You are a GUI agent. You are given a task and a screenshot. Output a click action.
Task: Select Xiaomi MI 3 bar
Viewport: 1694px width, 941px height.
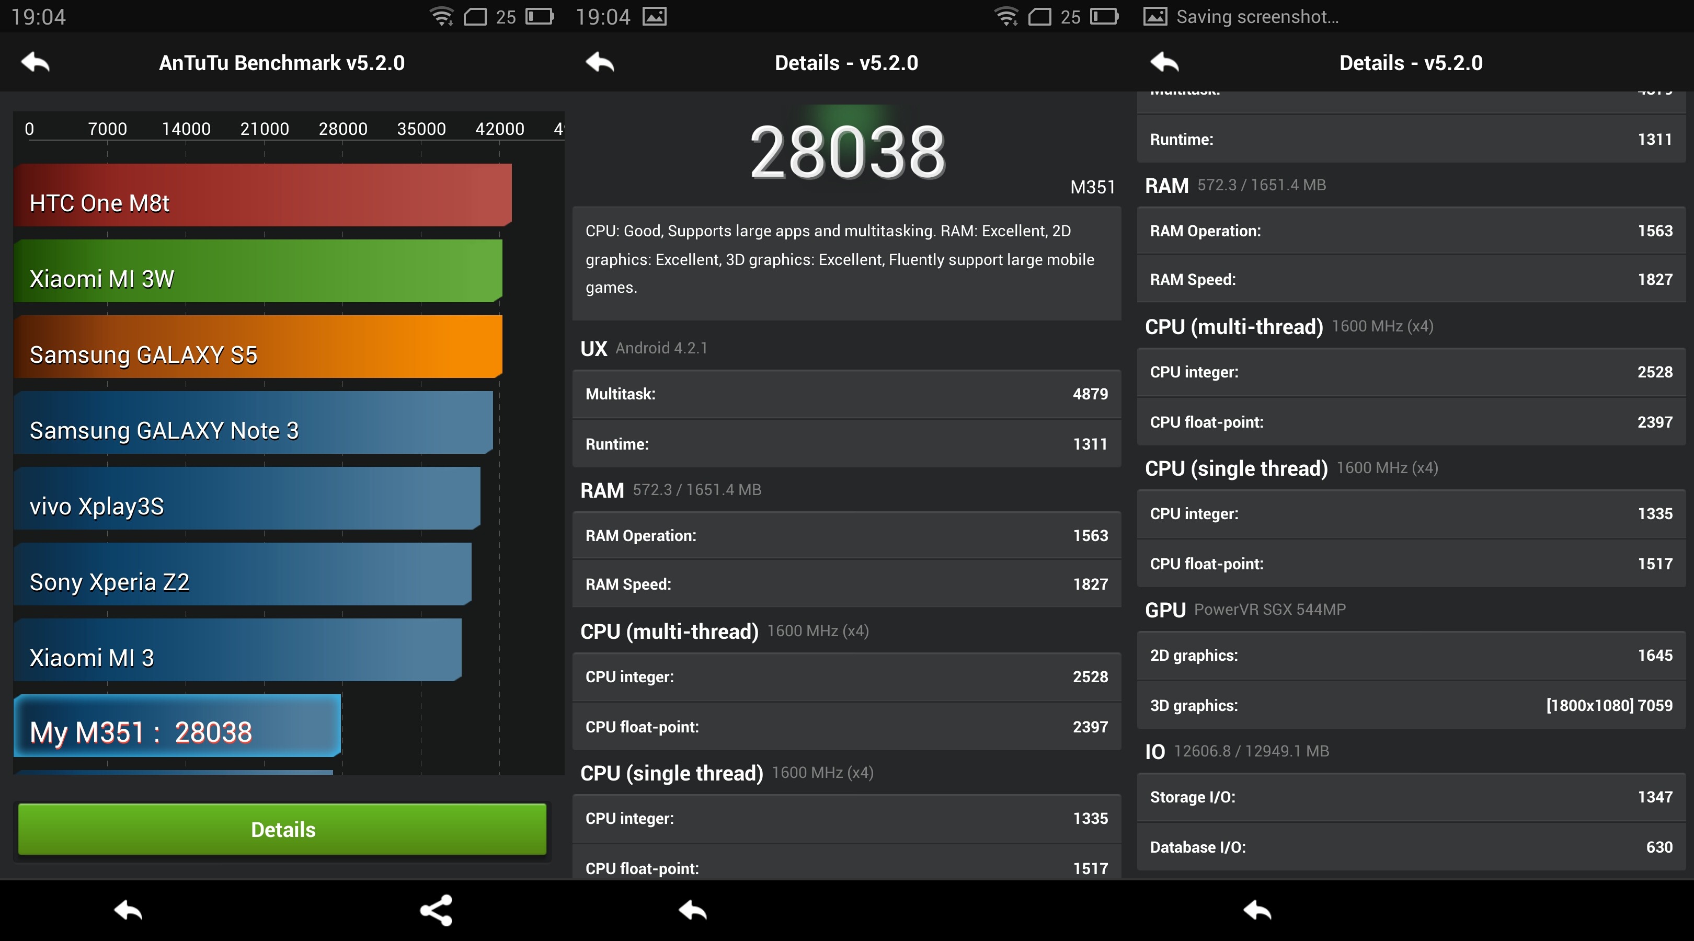point(237,650)
